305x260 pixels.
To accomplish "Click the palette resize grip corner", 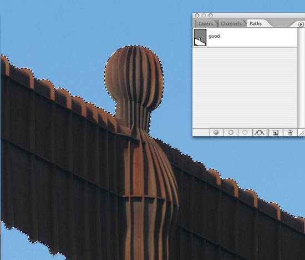I will click(x=301, y=133).
